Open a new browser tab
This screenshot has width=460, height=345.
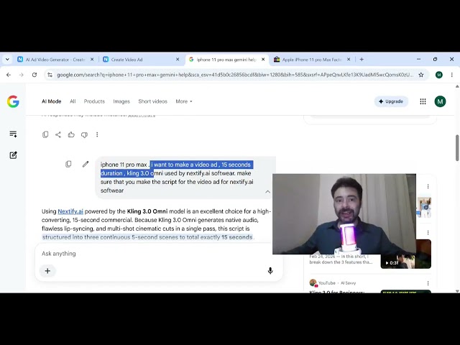(x=362, y=59)
